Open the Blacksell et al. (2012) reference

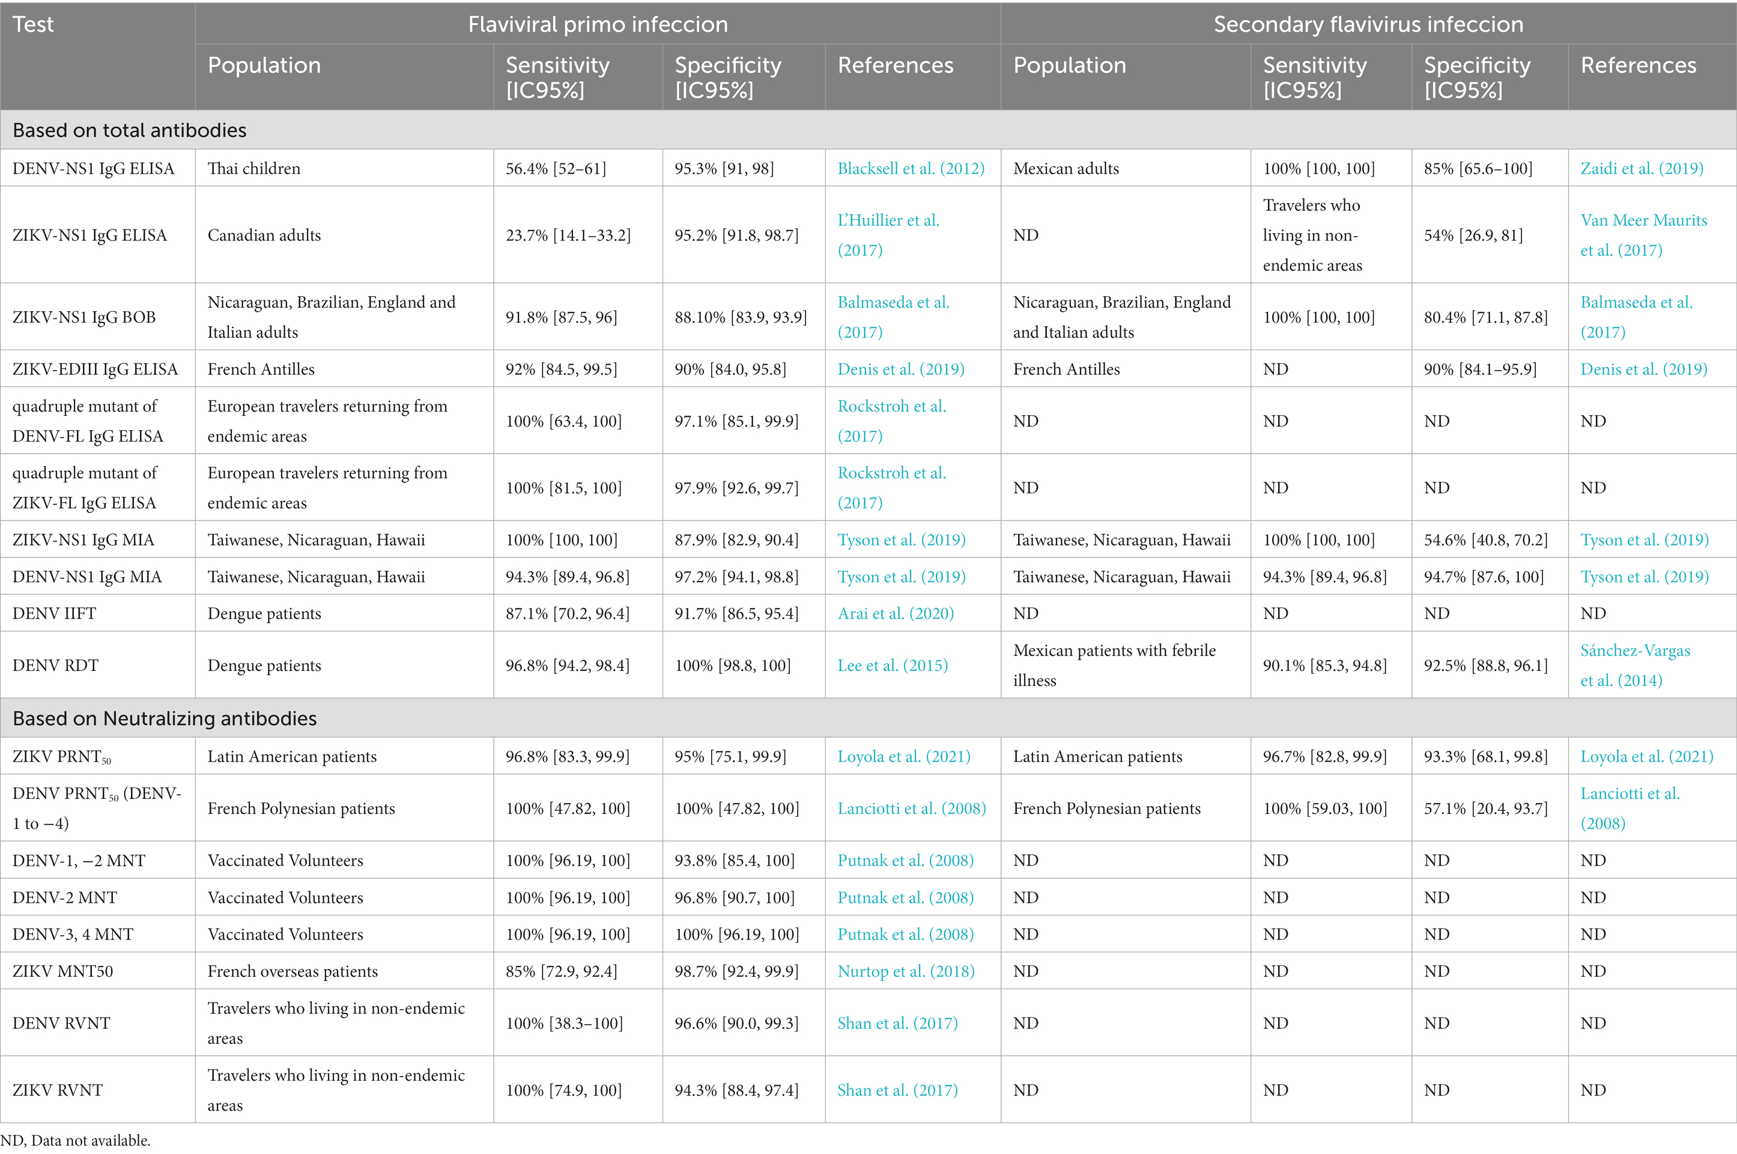[911, 169]
